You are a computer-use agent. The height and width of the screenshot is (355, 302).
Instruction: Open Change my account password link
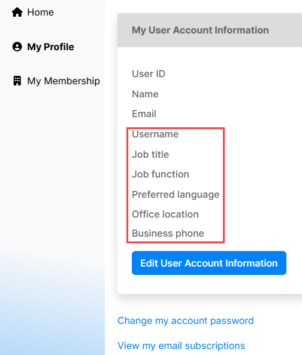tap(186, 321)
